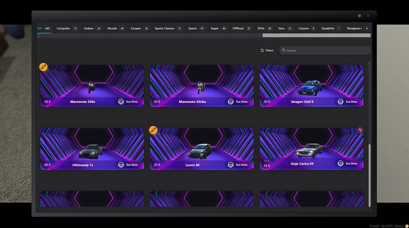Click the 19 € discounted price
Image resolution: width=409 pixels, height=228 pixels.
pos(267,165)
